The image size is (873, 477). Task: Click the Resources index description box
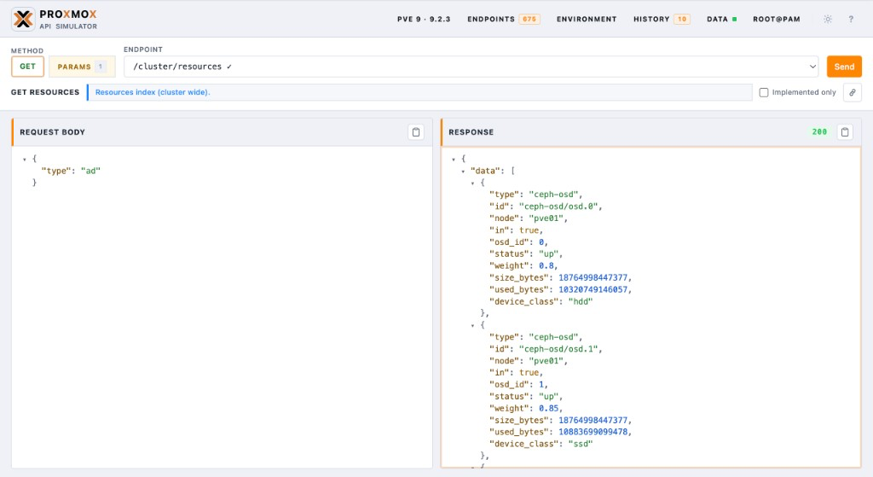(419, 92)
